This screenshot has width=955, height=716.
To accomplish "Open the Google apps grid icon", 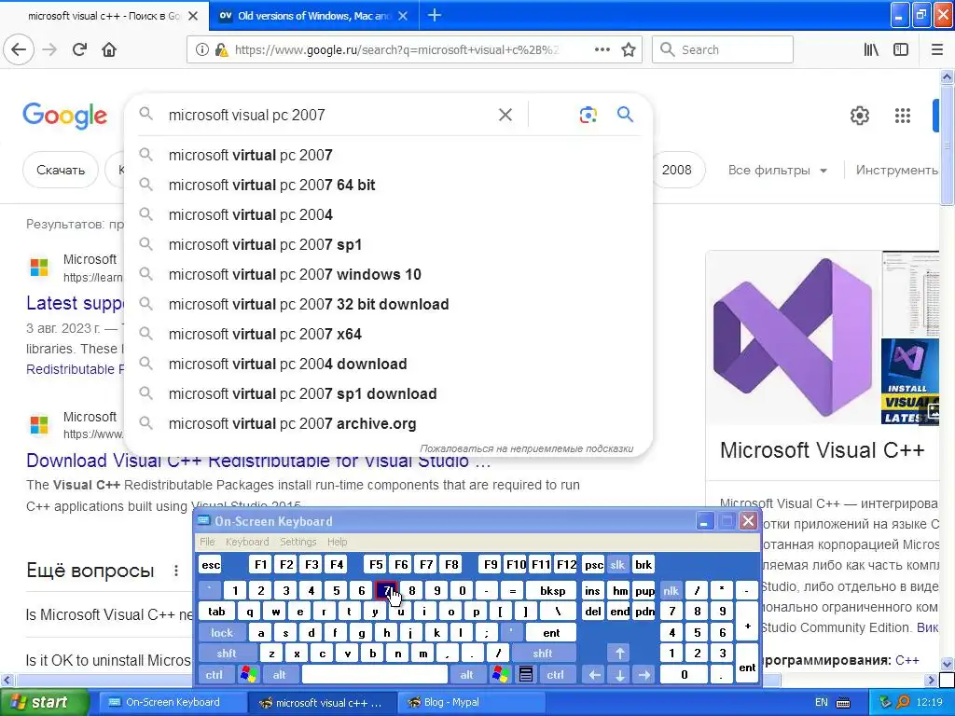I will 903,115.
